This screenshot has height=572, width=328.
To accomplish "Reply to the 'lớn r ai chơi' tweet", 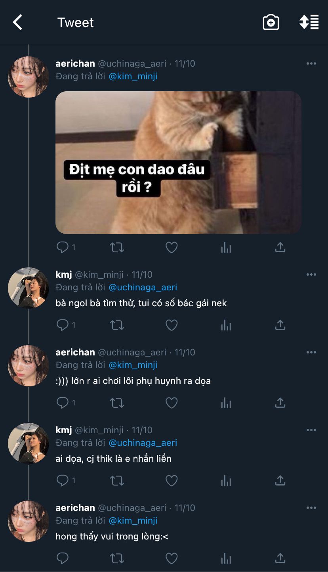I will coord(63,403).
